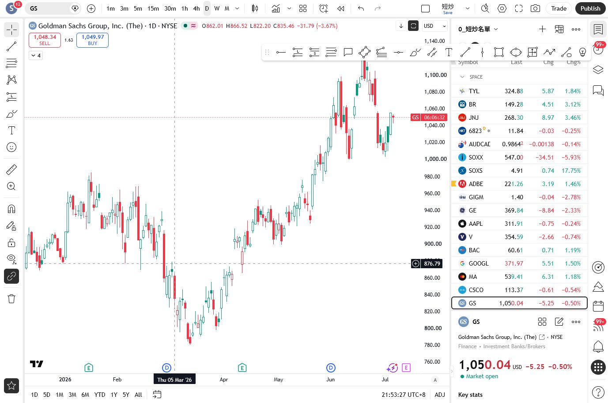Open candlestick chart type selector
The image size is (608, 403).
(x=255, y=8)
